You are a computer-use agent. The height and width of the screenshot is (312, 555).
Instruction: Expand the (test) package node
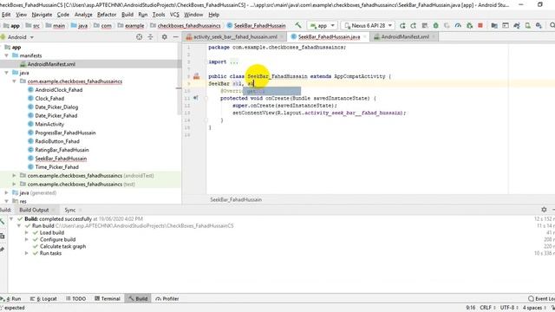tap(14, 184)
